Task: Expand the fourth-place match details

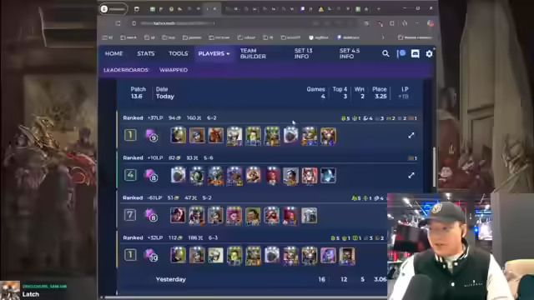Action: click(x=411, y=175)
